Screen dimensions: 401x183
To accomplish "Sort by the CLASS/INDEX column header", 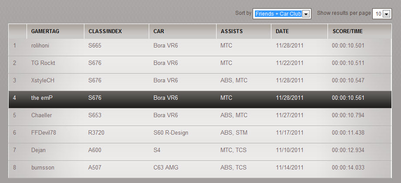I will pyautogui.click(x=105, y=31).
